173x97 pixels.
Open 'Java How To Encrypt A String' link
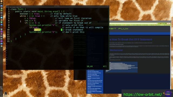pos(93,71)
